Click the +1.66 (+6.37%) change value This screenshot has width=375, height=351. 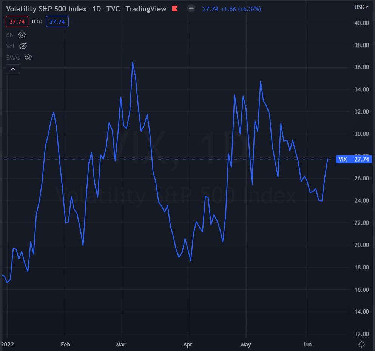(x=241, y=9)
